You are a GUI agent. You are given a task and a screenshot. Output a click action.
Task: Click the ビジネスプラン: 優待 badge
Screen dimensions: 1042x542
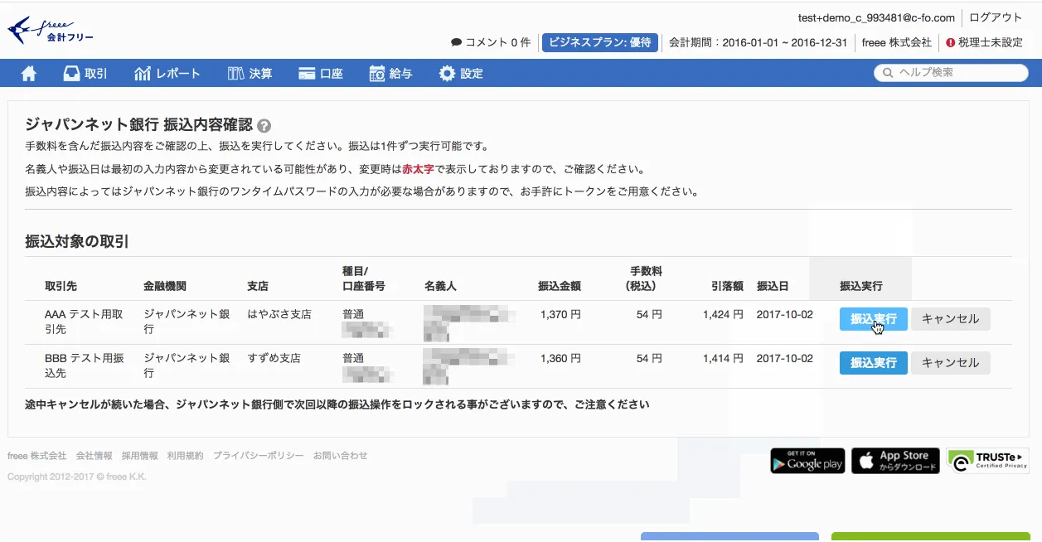(600, 42)
